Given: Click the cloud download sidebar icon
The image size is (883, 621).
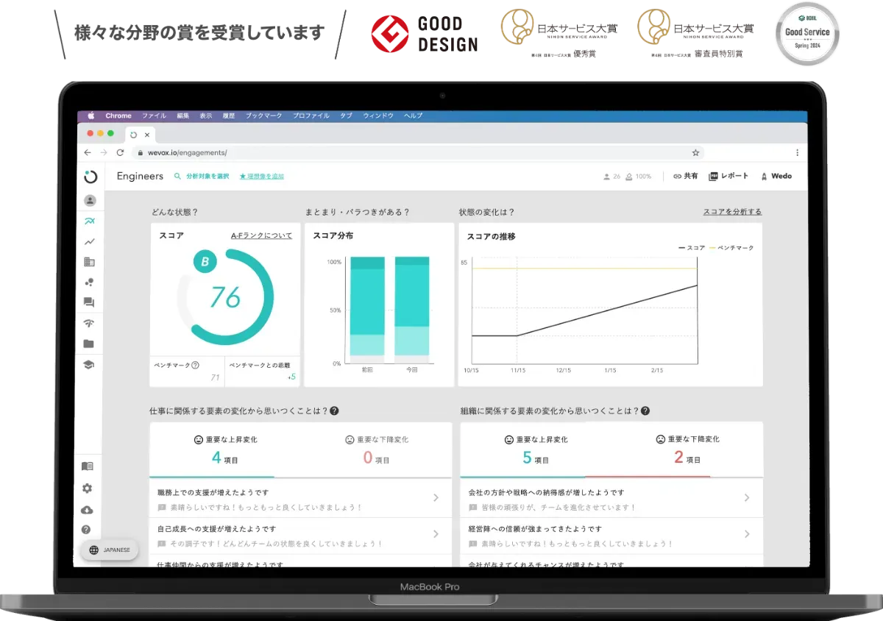Looking at the screenshot, I should (x=88, y=510).
